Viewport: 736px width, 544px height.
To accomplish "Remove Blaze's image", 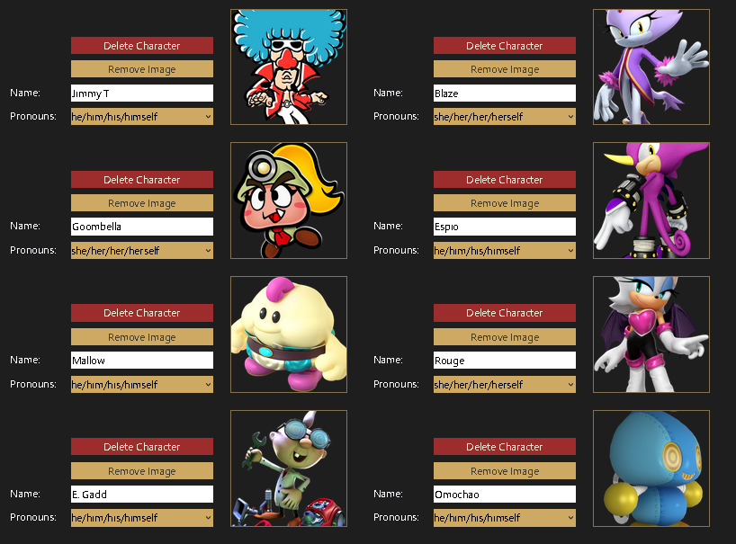I will click(x=505, y=69).
